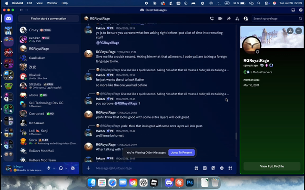305x190 pixels.
Task: Open Discord help icon
Action: click(x=301, y=10)
